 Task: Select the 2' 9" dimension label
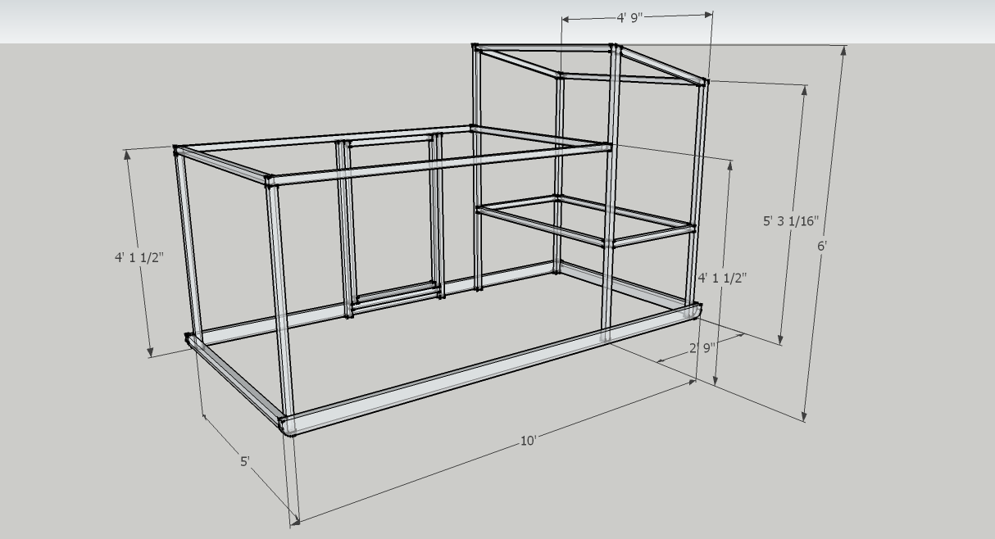click(x=702, y=348)
